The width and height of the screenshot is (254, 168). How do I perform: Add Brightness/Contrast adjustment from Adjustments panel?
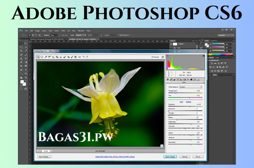(x=212, y=63)
